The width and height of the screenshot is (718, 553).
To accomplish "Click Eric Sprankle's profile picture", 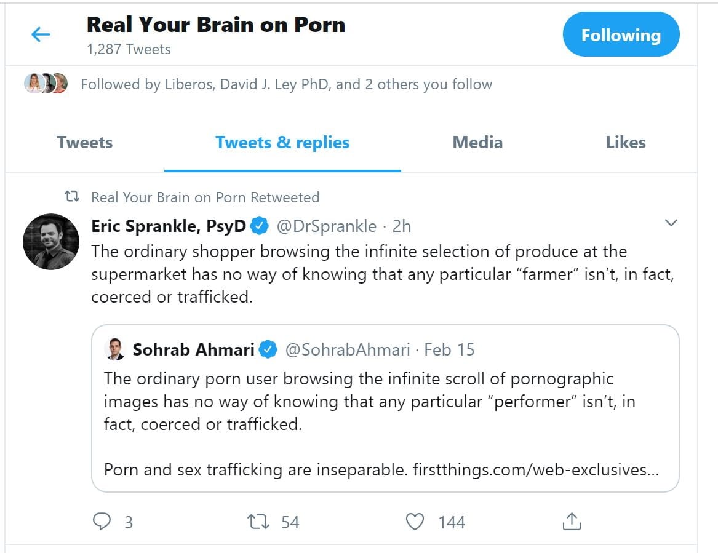I will point(51,242).
